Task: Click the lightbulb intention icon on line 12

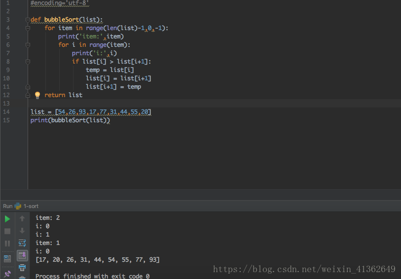Action: click(37, 95)
